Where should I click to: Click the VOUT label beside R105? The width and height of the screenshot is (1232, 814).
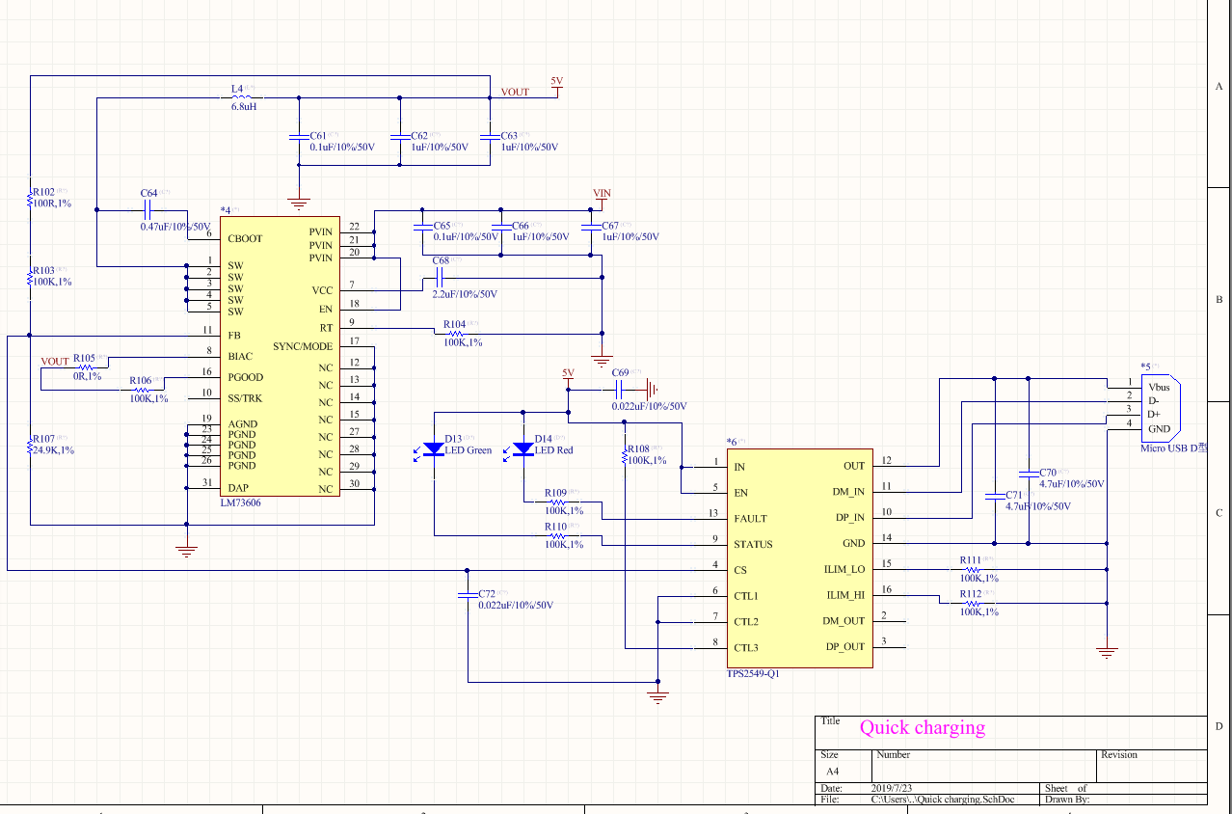[55, 362]
